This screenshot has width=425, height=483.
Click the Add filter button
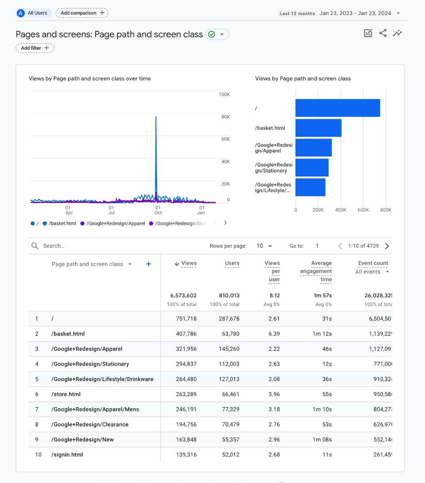[35, 47]
